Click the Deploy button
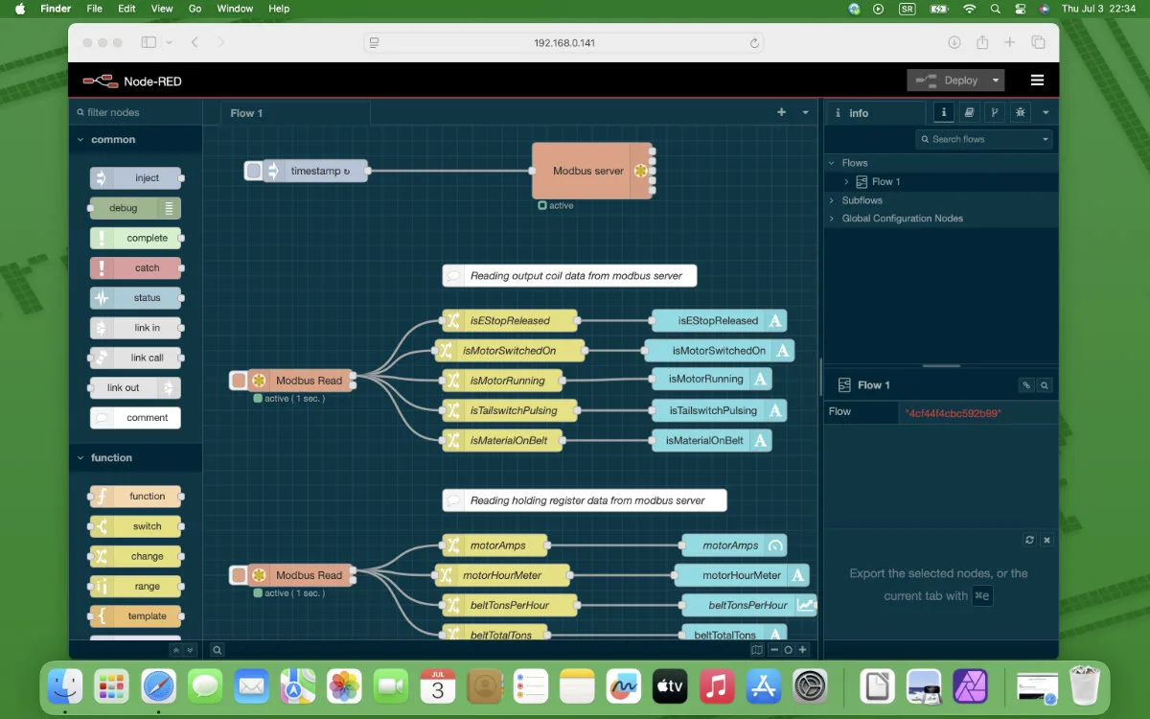1150x719 pixels. pyautogui.click(x=948, y=81)
